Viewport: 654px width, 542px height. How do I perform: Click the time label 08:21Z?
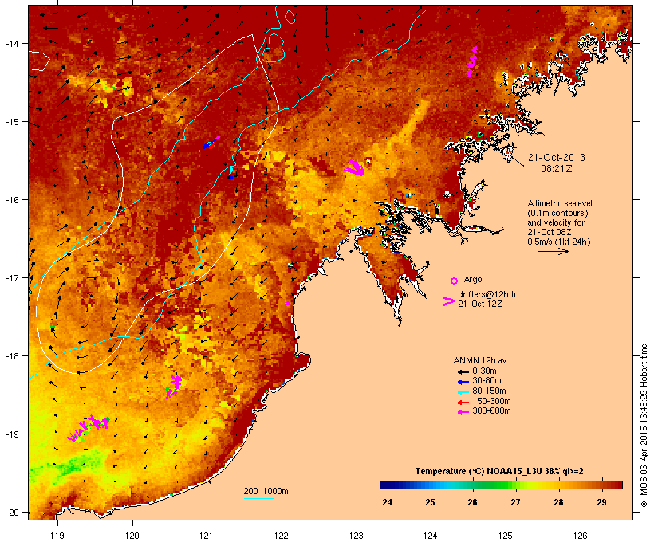tap(557, 169)
